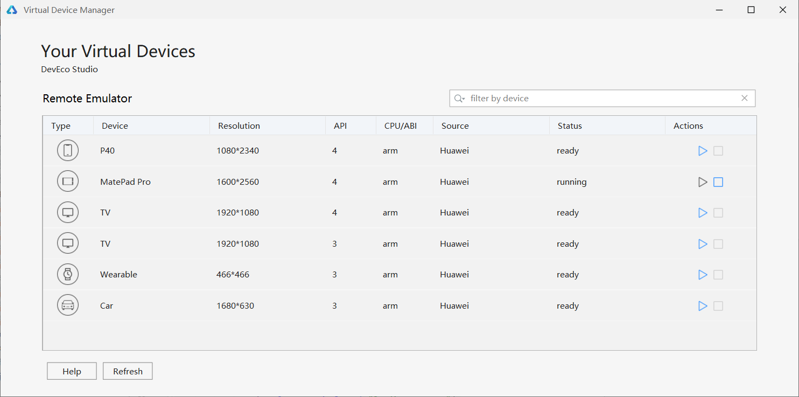Click the Car type icon
Screen dimensions: 799x397
point(68,305)
